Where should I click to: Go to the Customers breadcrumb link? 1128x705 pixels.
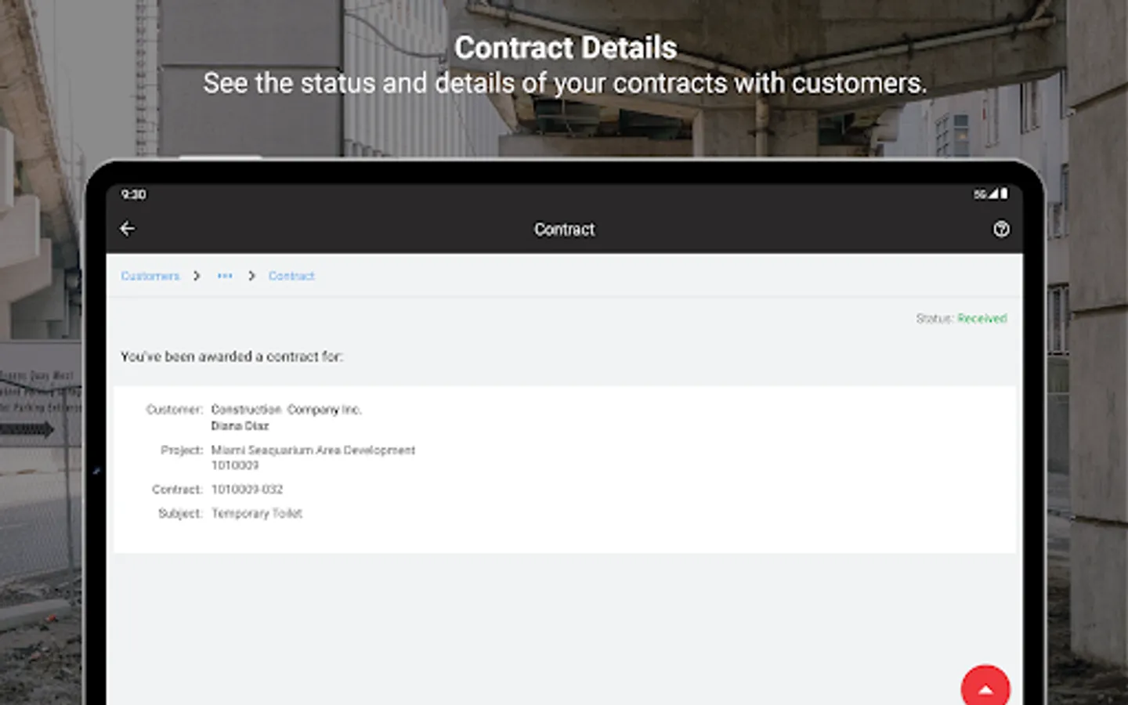pos(150,276)
